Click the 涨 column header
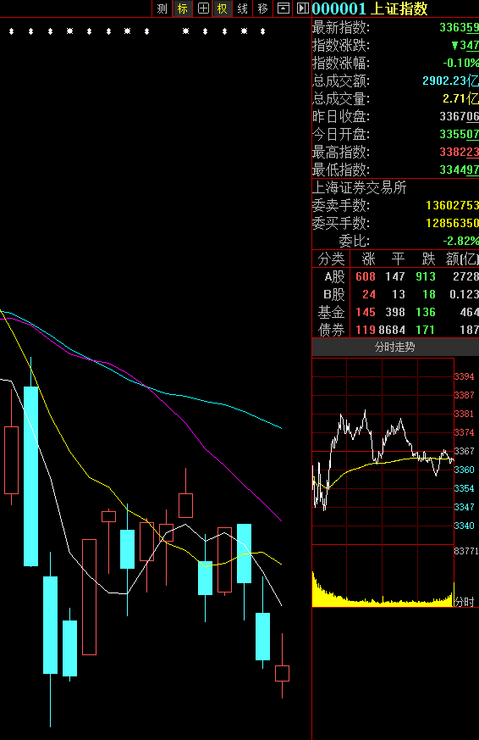The width and height of the screenshot is (479, 740). tap(368, 259)
